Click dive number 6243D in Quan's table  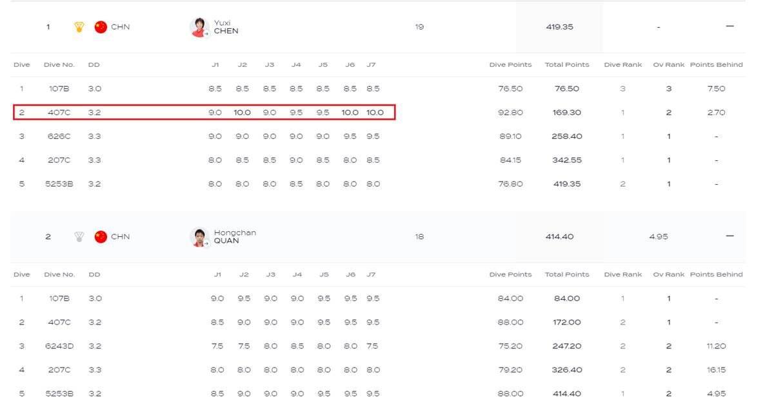59,346
